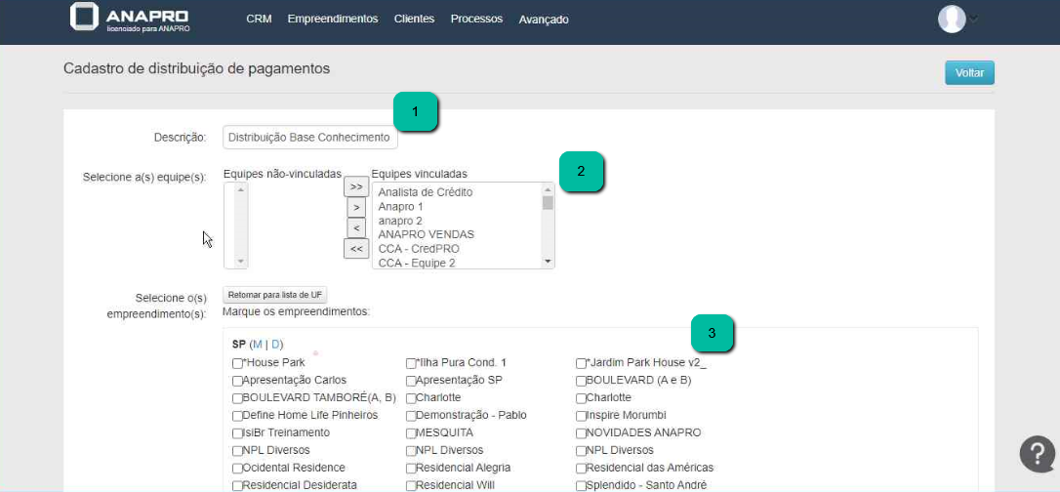Click the green step 3 marker
Image resolution: width=1060 pixels, height=492 pixels.
tap(713, 333)
